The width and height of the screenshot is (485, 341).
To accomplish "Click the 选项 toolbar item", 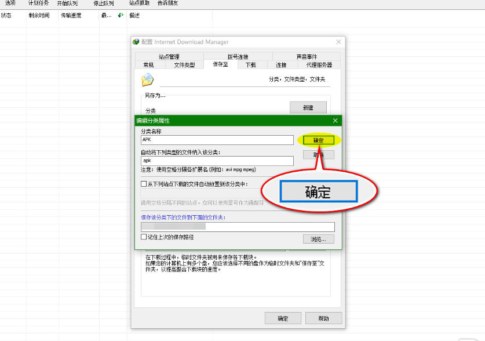I will [10, 3].
